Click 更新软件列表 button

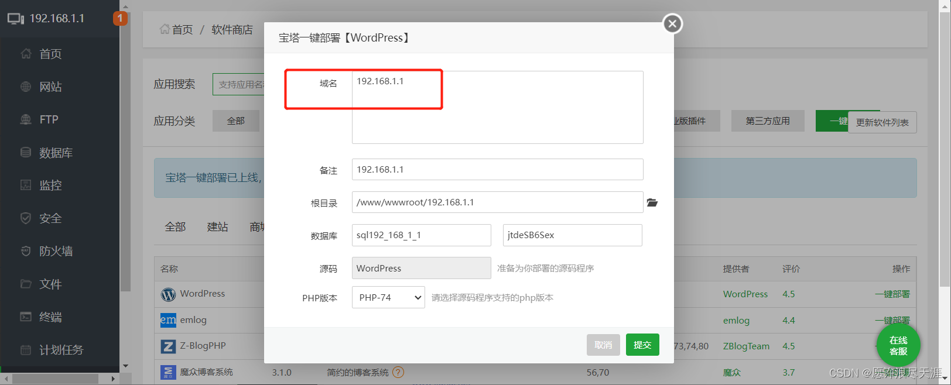882,122
